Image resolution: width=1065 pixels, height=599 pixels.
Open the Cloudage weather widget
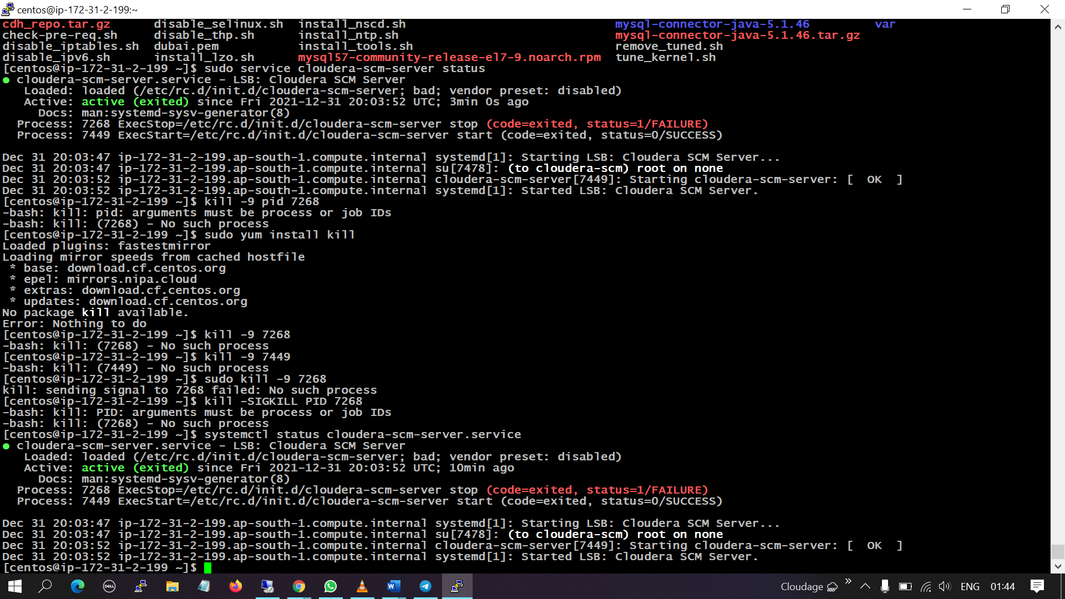click(x=809, y=586)
